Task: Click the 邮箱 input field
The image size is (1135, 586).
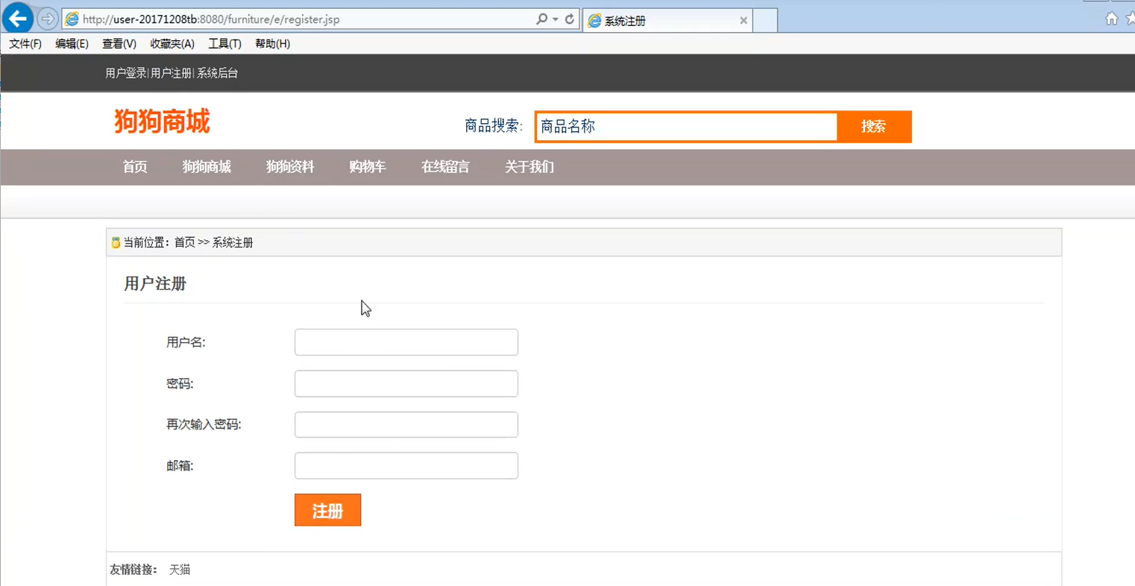Action: pyautogui.click(x=406, y=466)
